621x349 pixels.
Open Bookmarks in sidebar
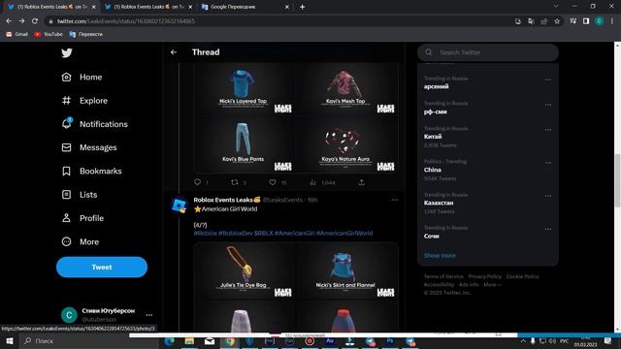pyautogui.click(x=92, y=171)
